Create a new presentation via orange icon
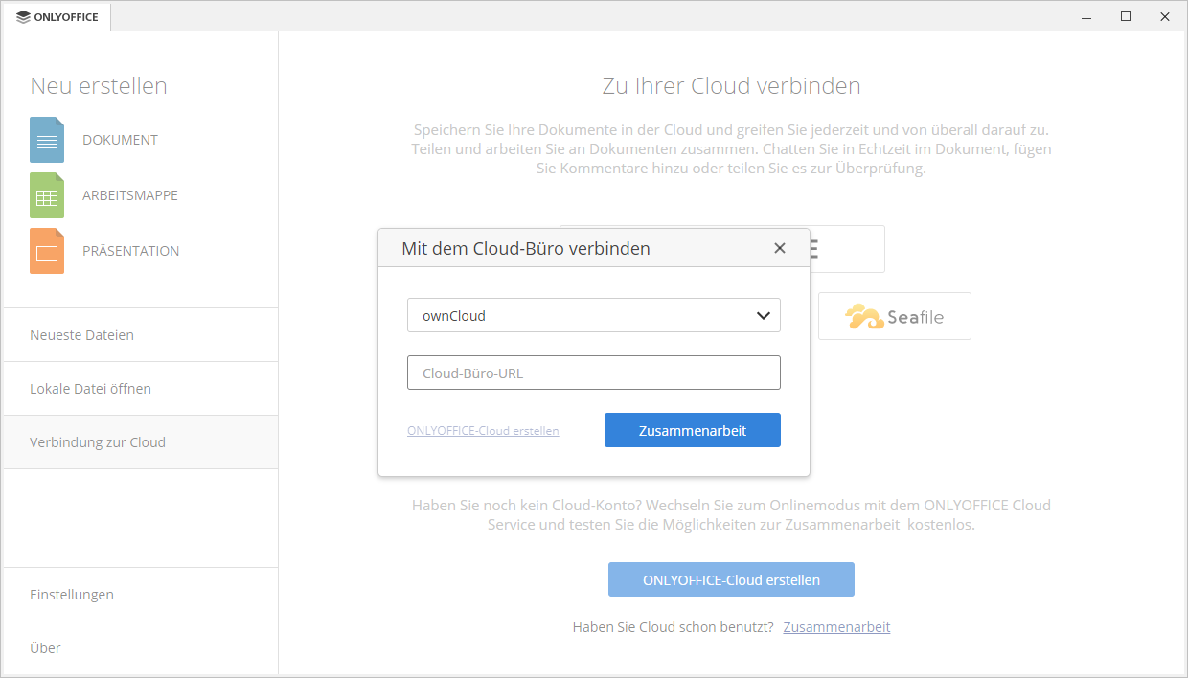1188x678 pixels. point(47,251)
